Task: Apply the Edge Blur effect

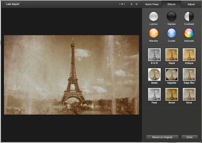Action: 189,75
